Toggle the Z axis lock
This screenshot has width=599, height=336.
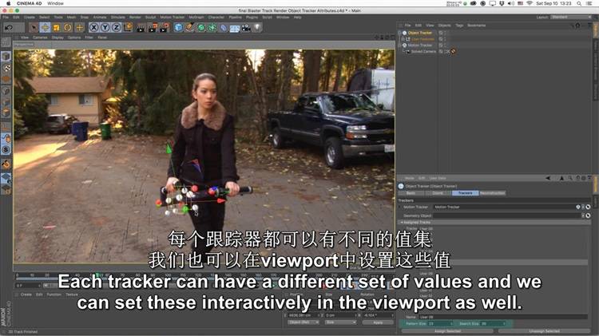pyautogui.click(x=116, y=27)
